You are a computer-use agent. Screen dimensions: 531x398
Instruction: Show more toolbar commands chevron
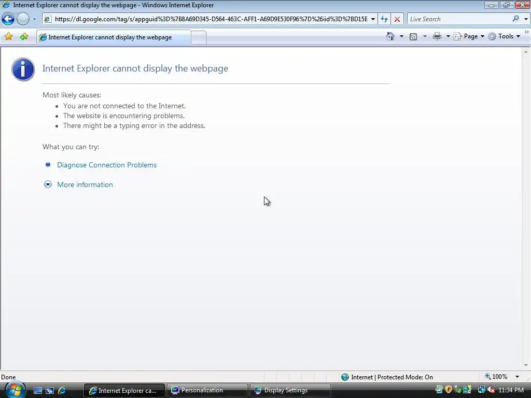(527, 32)
